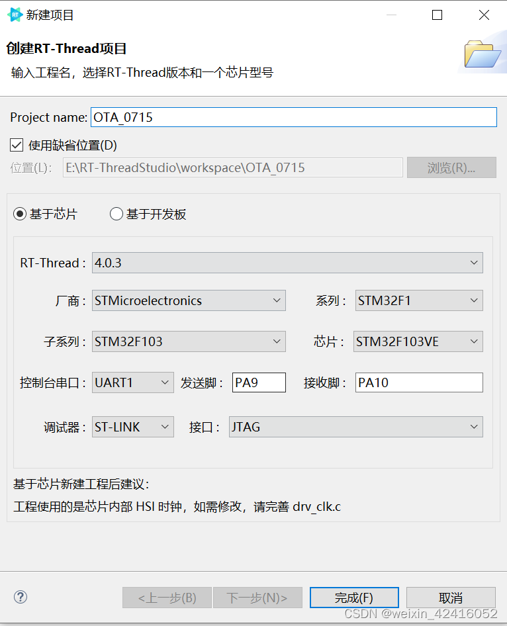Click the 接收脚 PA10 input field
Image resolution: width=507 pixels, height=626 pixels.
tap(419, 382)
